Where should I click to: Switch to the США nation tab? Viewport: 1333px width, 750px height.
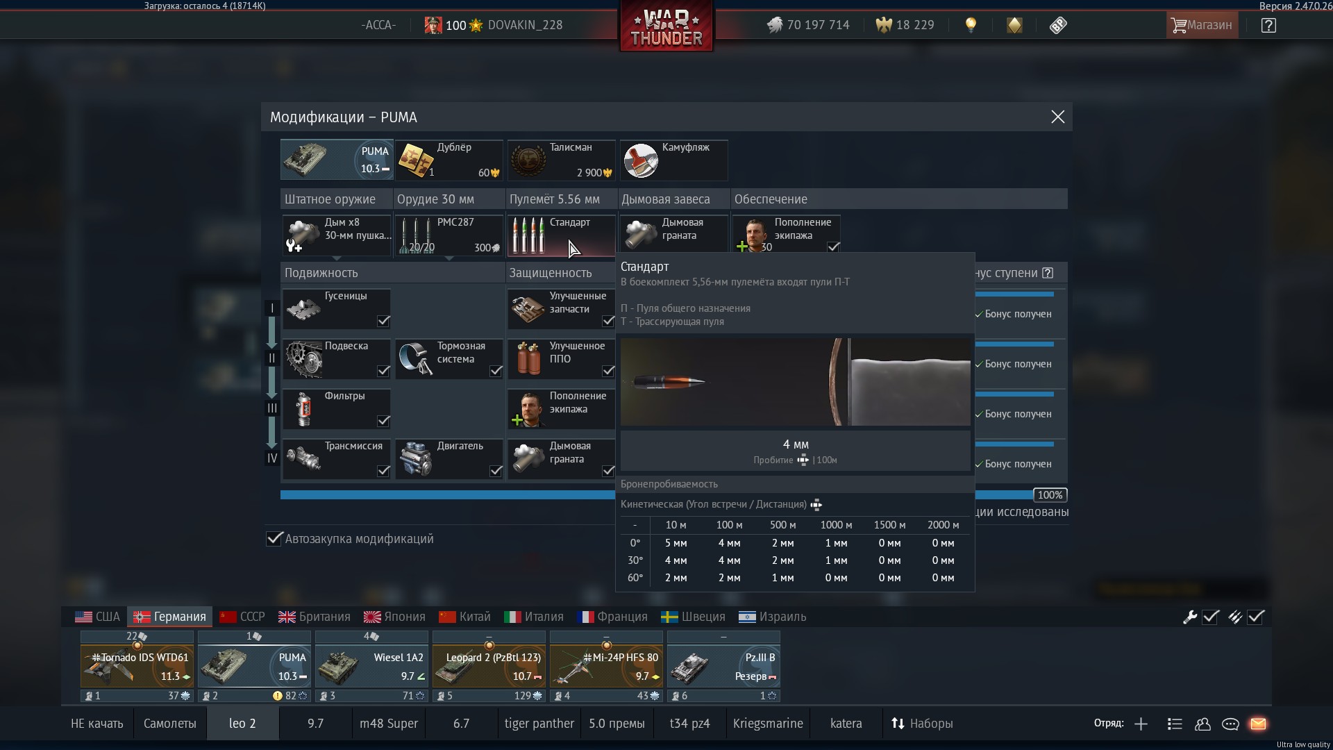coord(97,617)
